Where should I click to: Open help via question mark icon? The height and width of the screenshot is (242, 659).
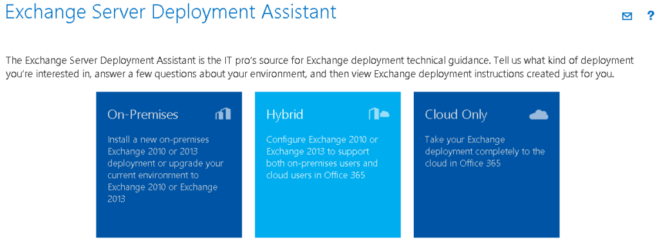650,16
